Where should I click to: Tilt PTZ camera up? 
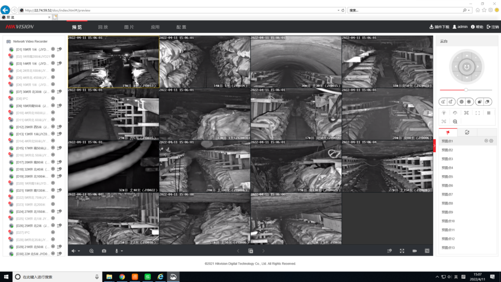click(x=467, y=56)
